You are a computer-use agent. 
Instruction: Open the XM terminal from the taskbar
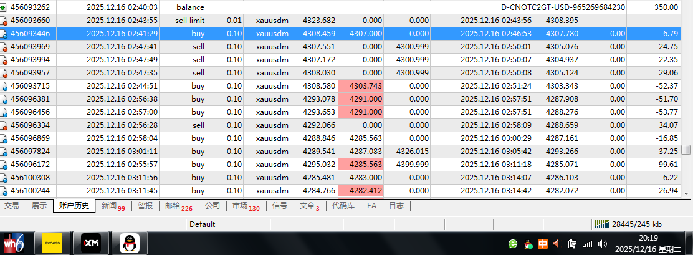click(91, 243)
